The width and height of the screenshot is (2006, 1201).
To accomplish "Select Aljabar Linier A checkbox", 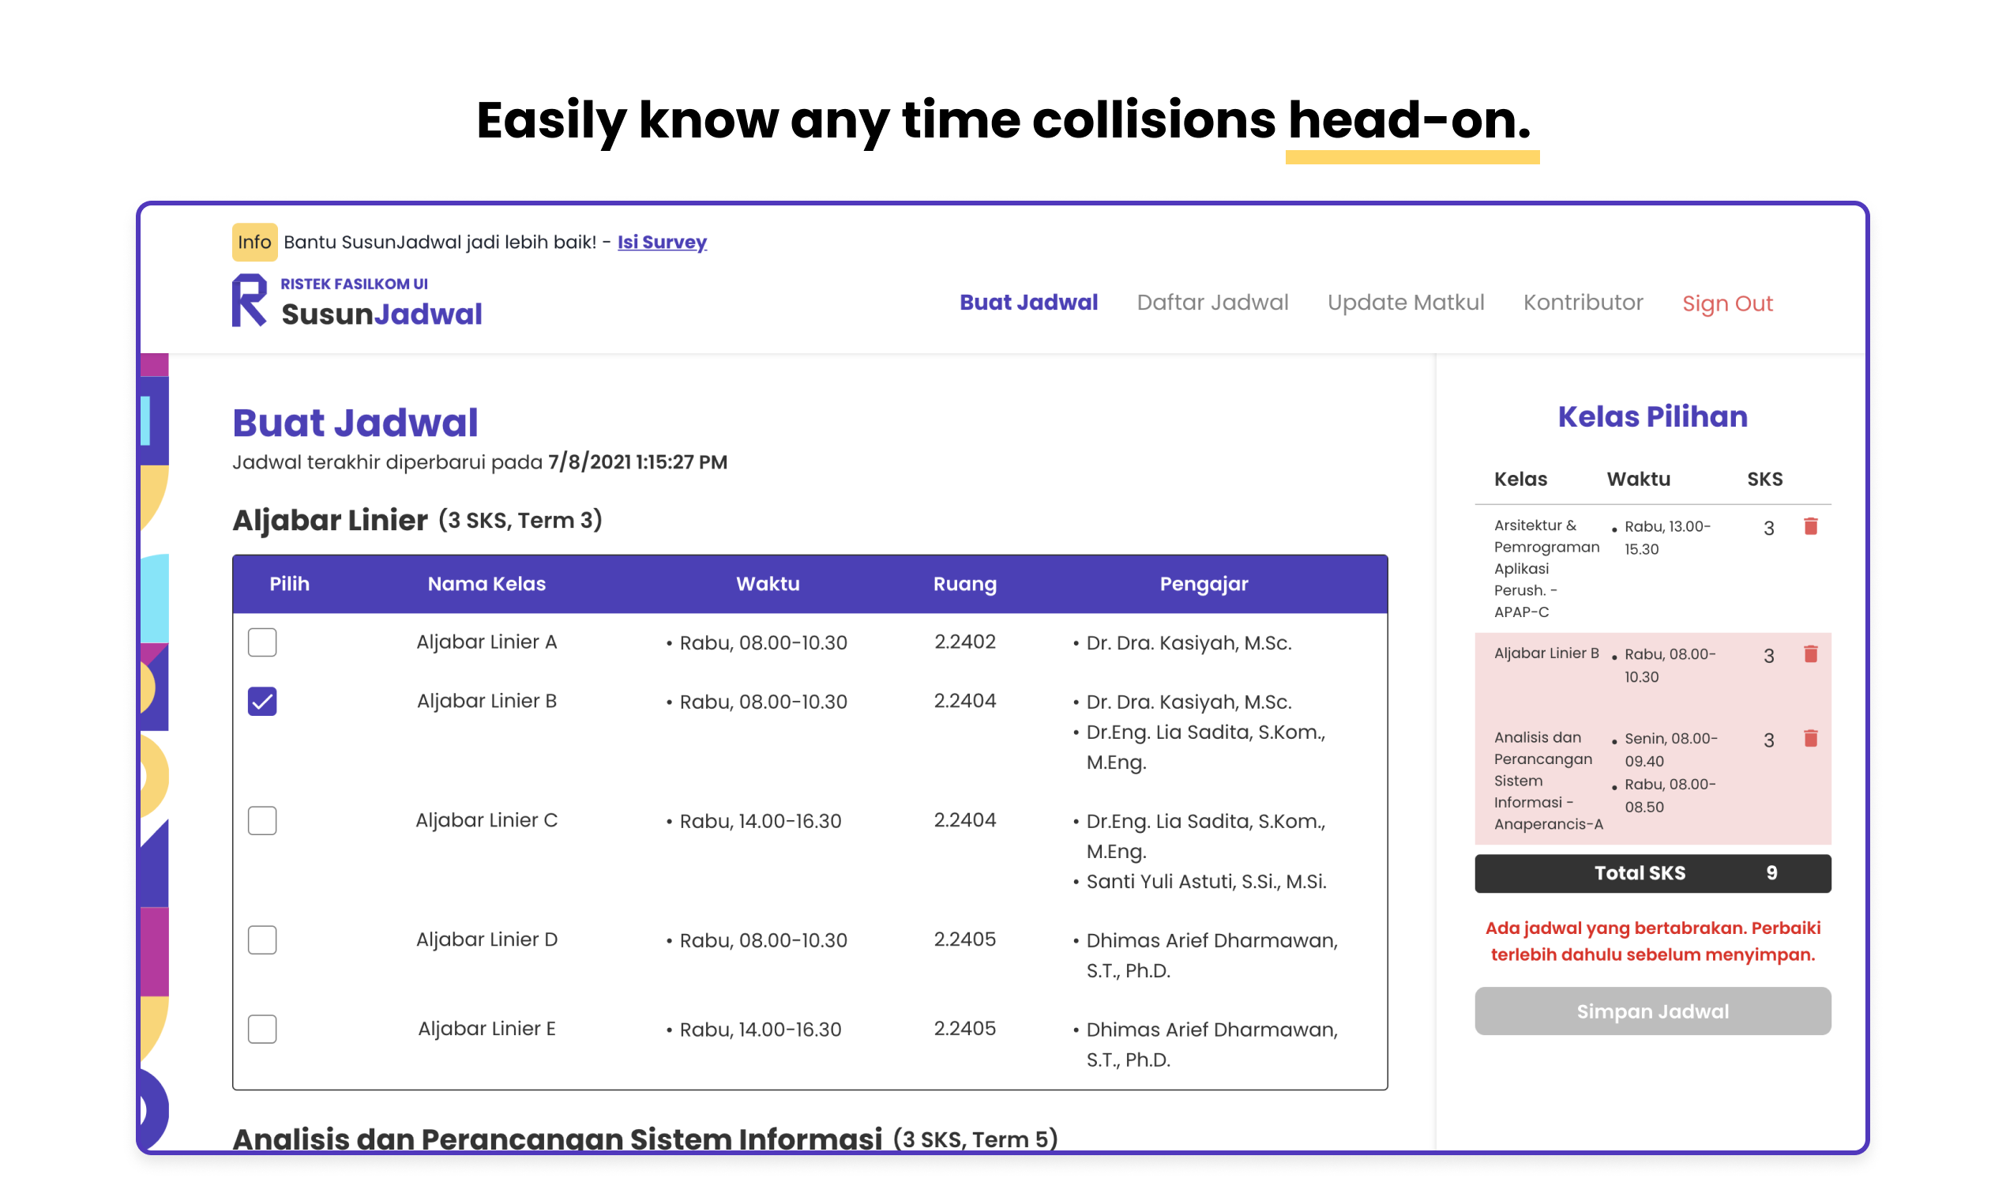I will tap(262, 642).
